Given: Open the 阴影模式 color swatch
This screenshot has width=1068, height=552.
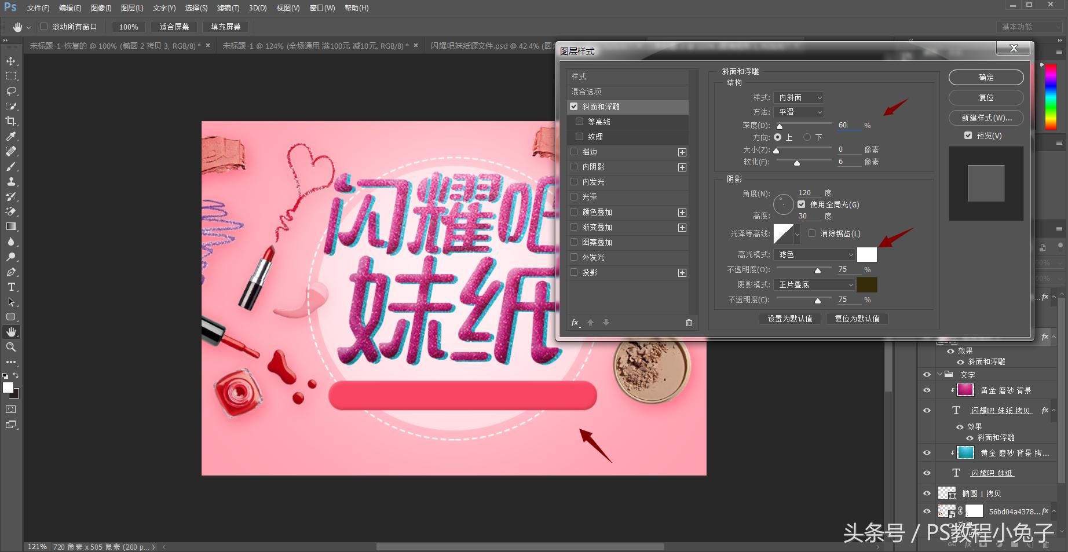Looking at the screenshot, I should pos(867,284).
